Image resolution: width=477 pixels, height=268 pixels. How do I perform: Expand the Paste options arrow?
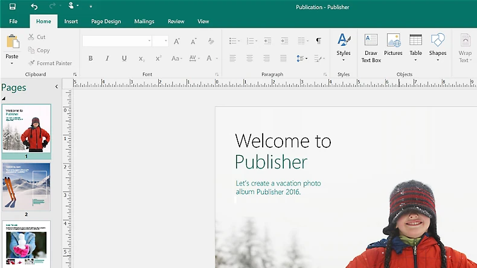(x=12, y=63)
